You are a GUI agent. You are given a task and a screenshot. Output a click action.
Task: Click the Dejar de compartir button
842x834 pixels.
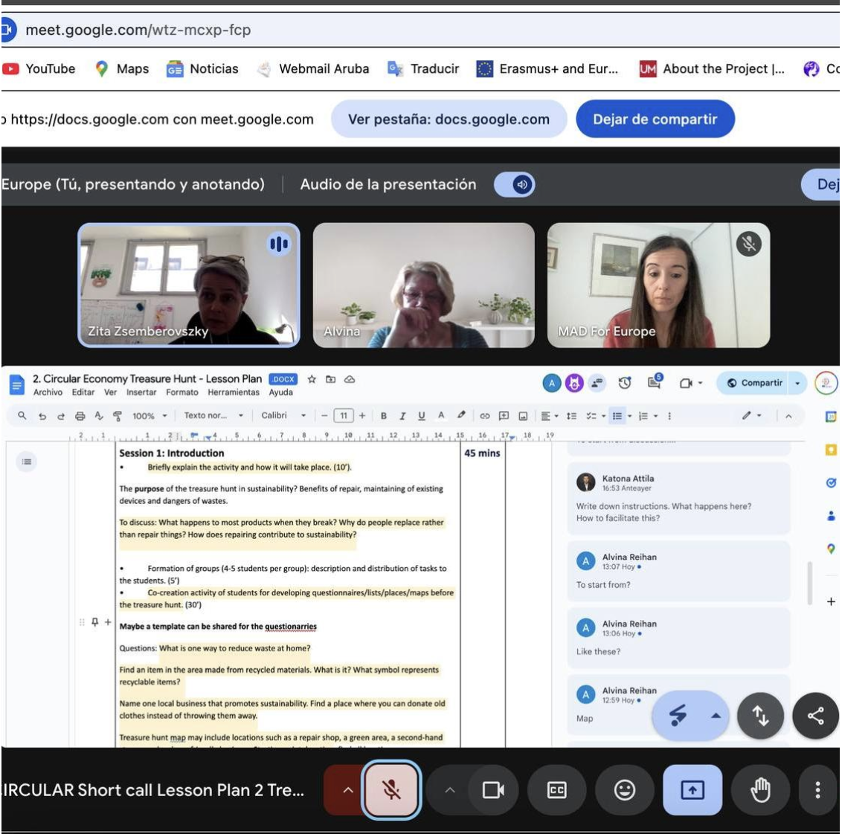[655, 120]
